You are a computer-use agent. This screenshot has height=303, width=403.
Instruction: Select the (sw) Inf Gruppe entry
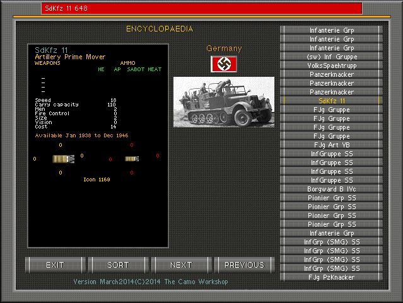coord(332,57)
